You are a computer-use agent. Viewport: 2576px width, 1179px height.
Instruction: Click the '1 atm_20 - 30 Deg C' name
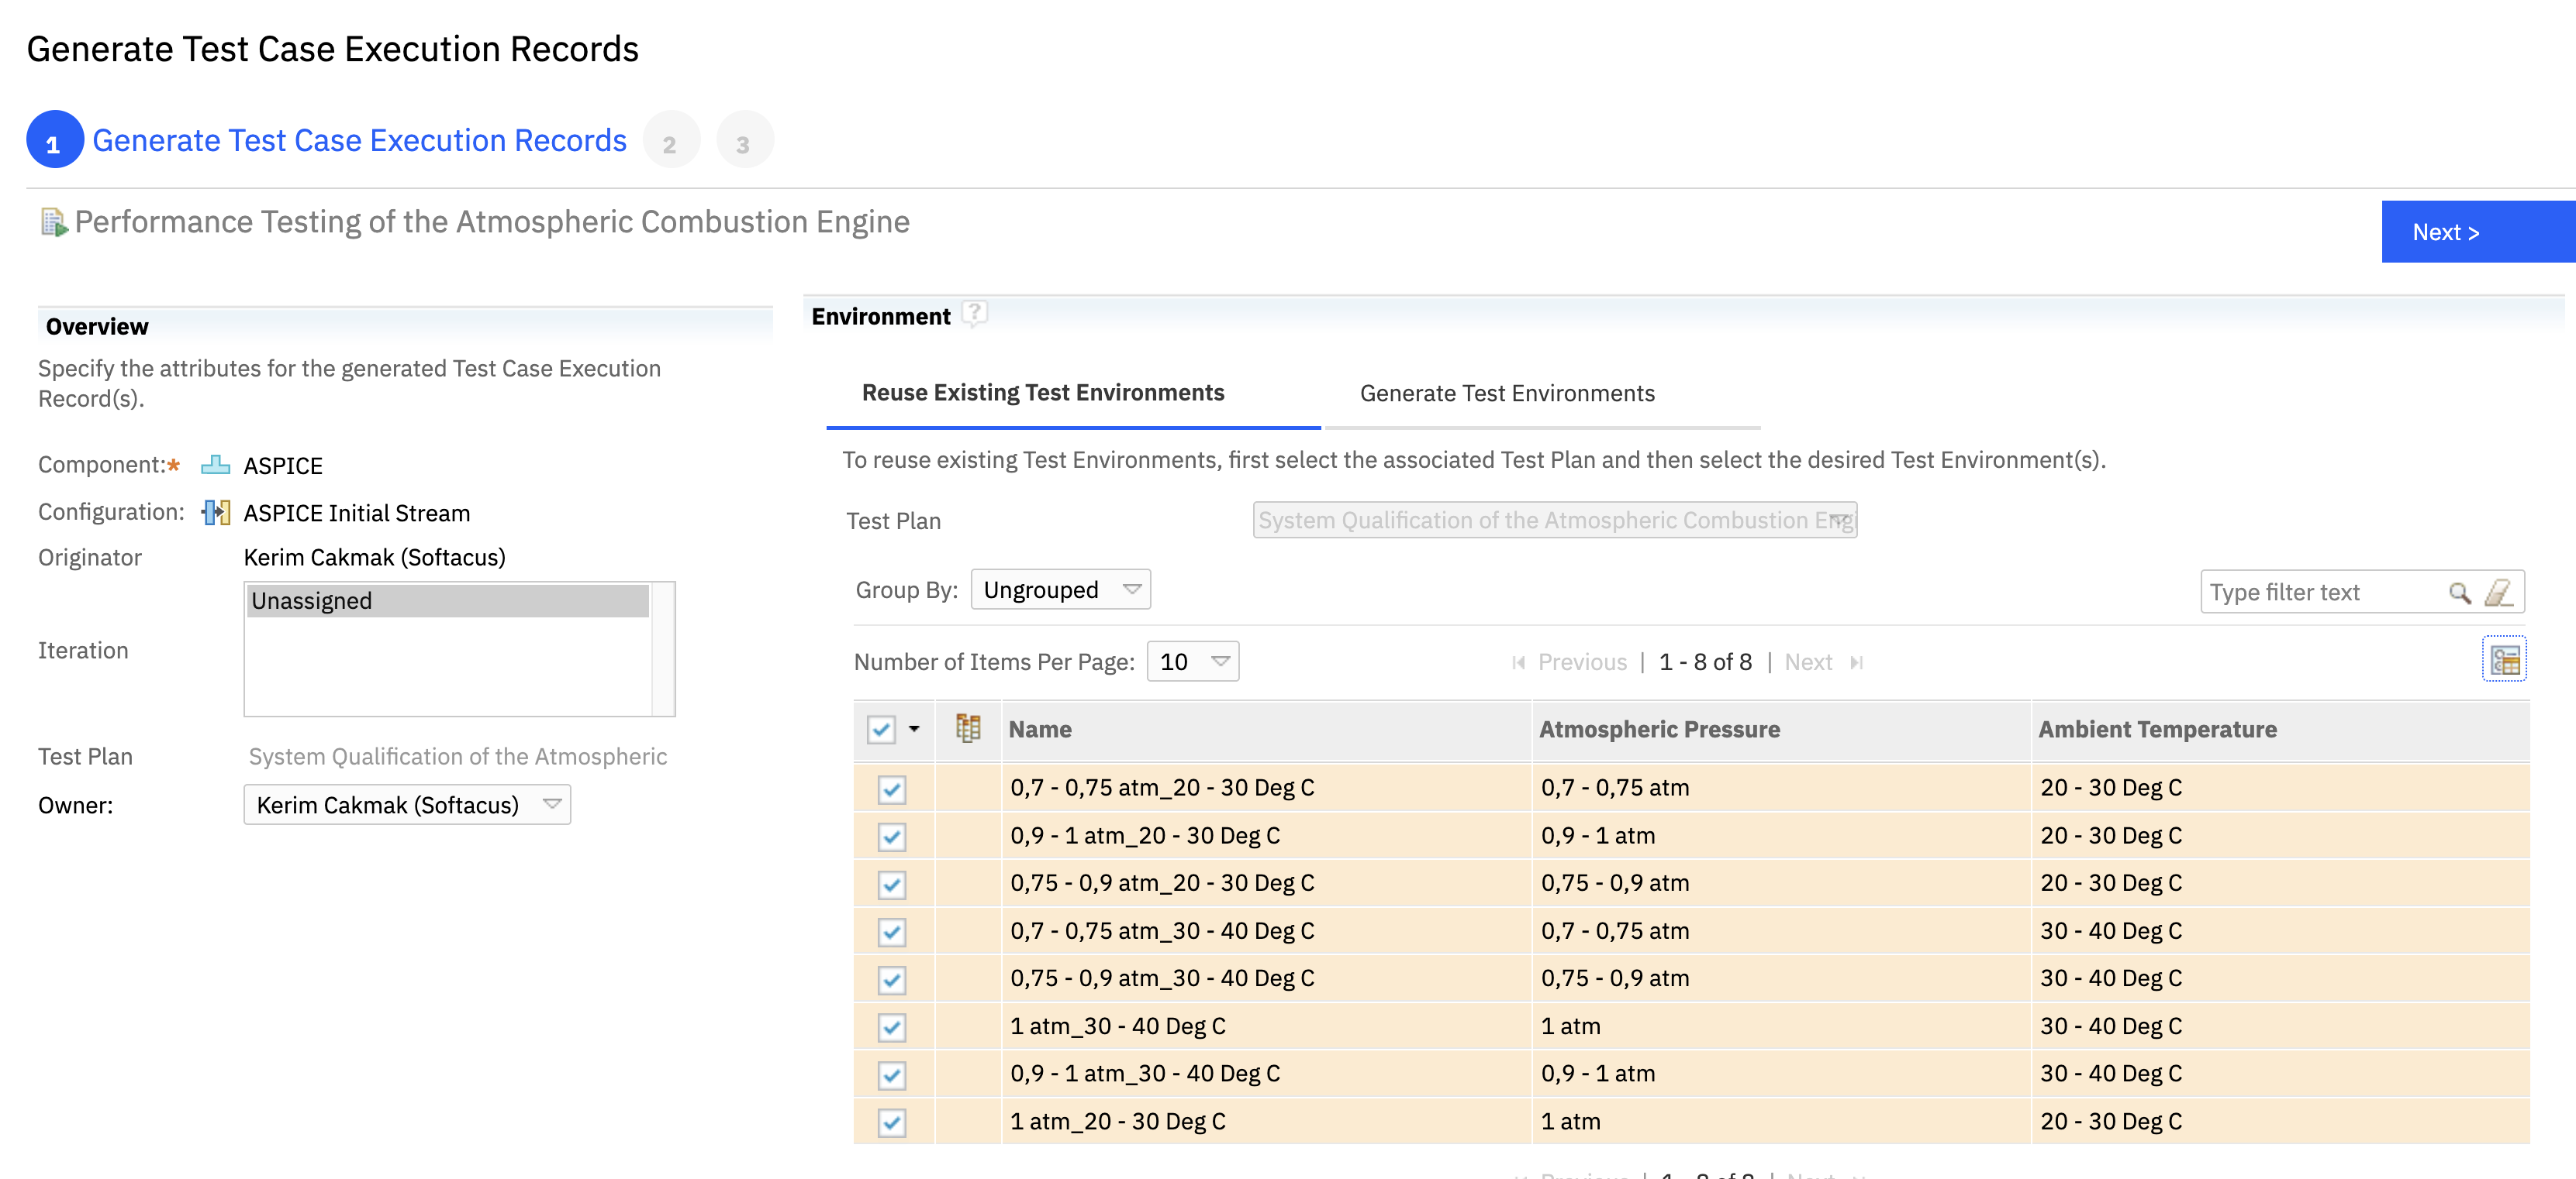click(x=1117, y=1121)
